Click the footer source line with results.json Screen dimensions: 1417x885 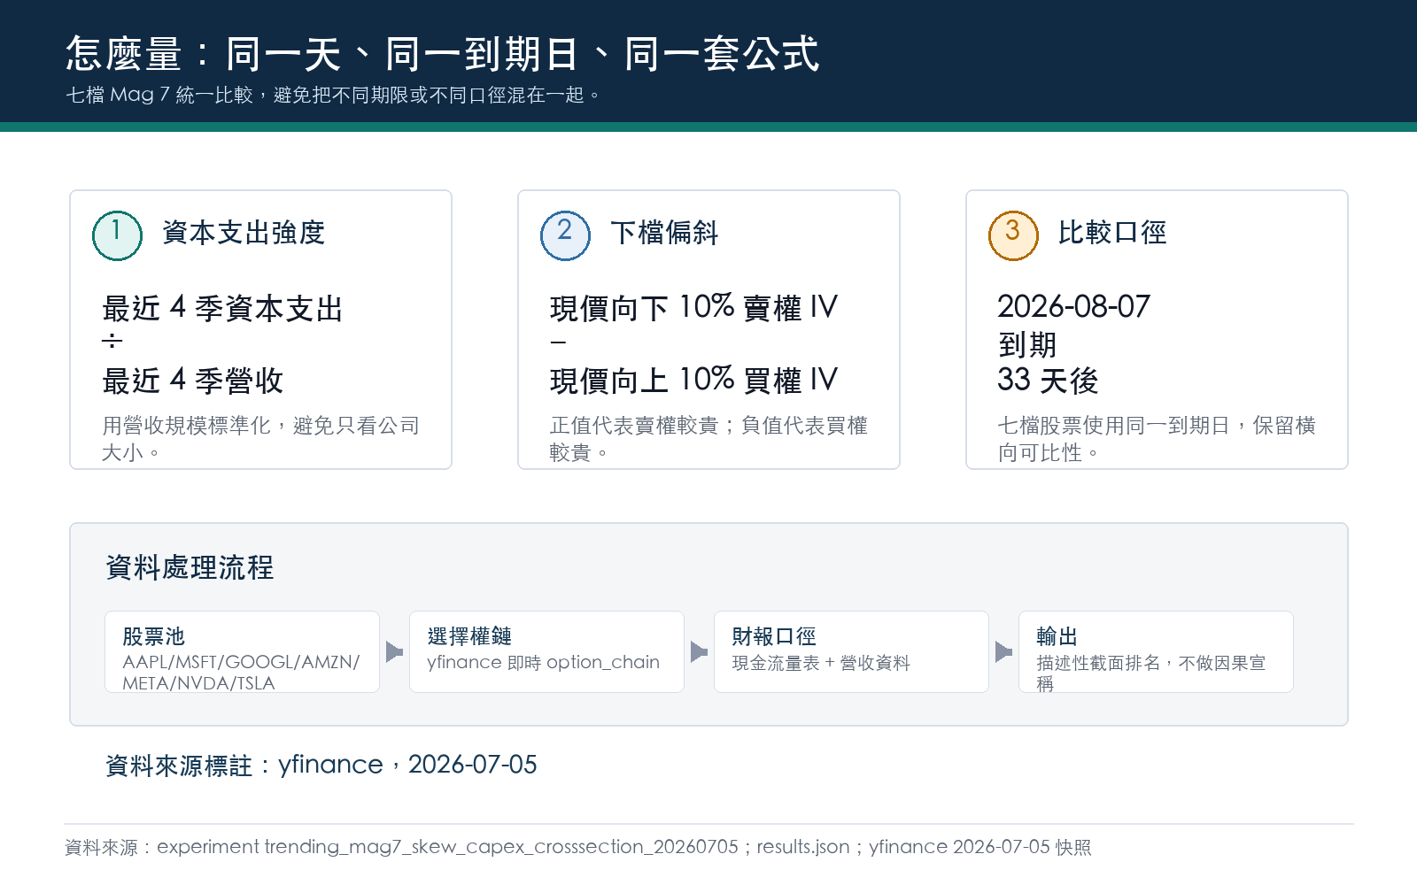point(578,847)
